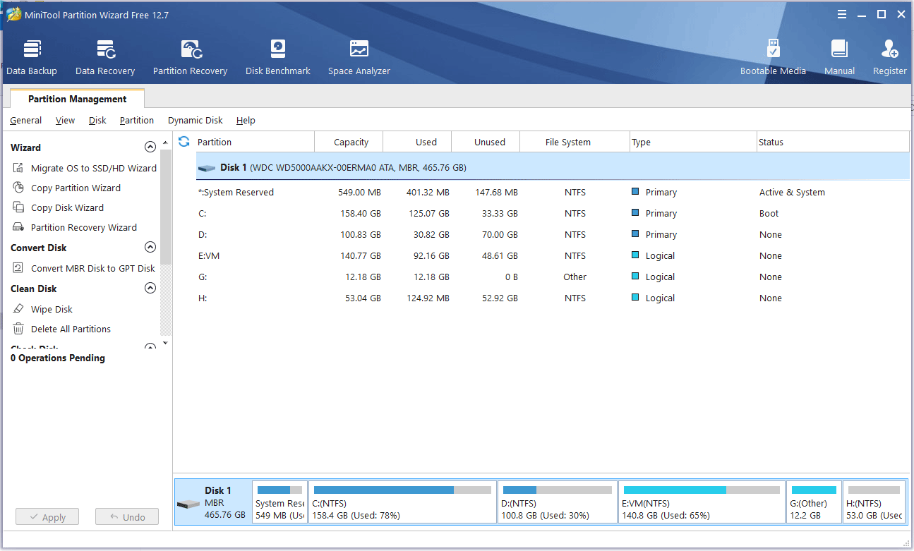Open the Partition menu
914x551 pixels.
pos(137,121)
